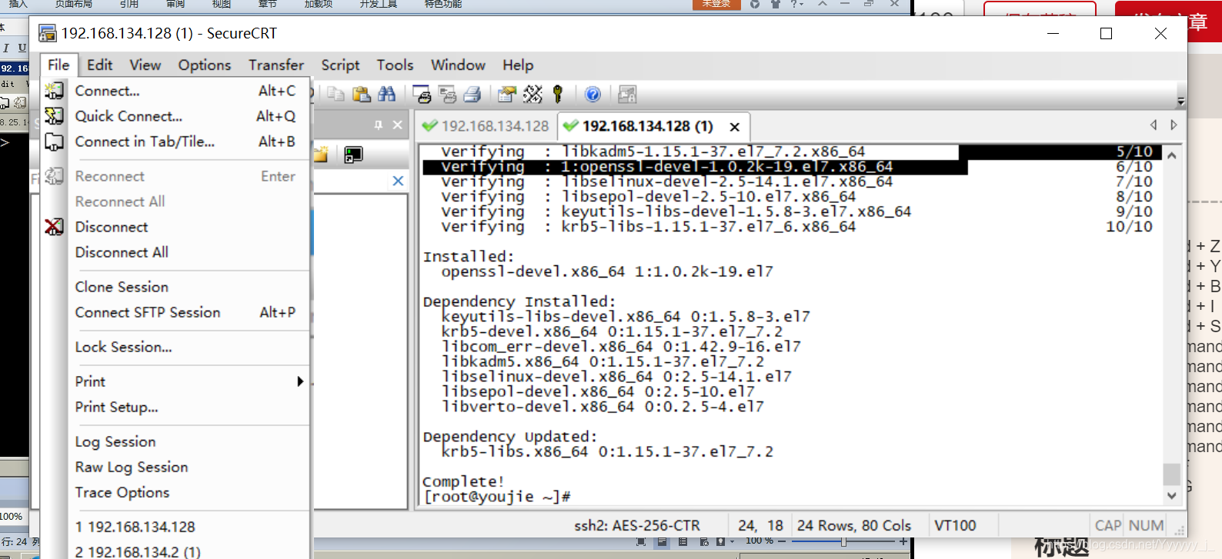Click zoom-out minus icon in background Word window
Viewport: 1222px width, 559px height.
point(782,541)
